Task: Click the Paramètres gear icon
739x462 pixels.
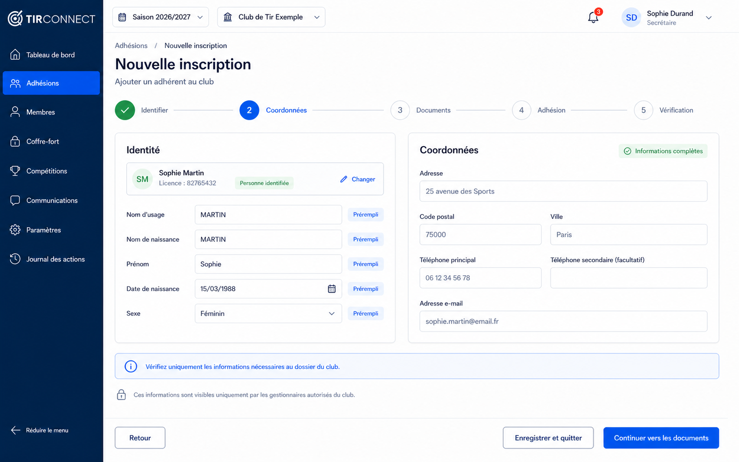Action: click(x=15, y=230)
